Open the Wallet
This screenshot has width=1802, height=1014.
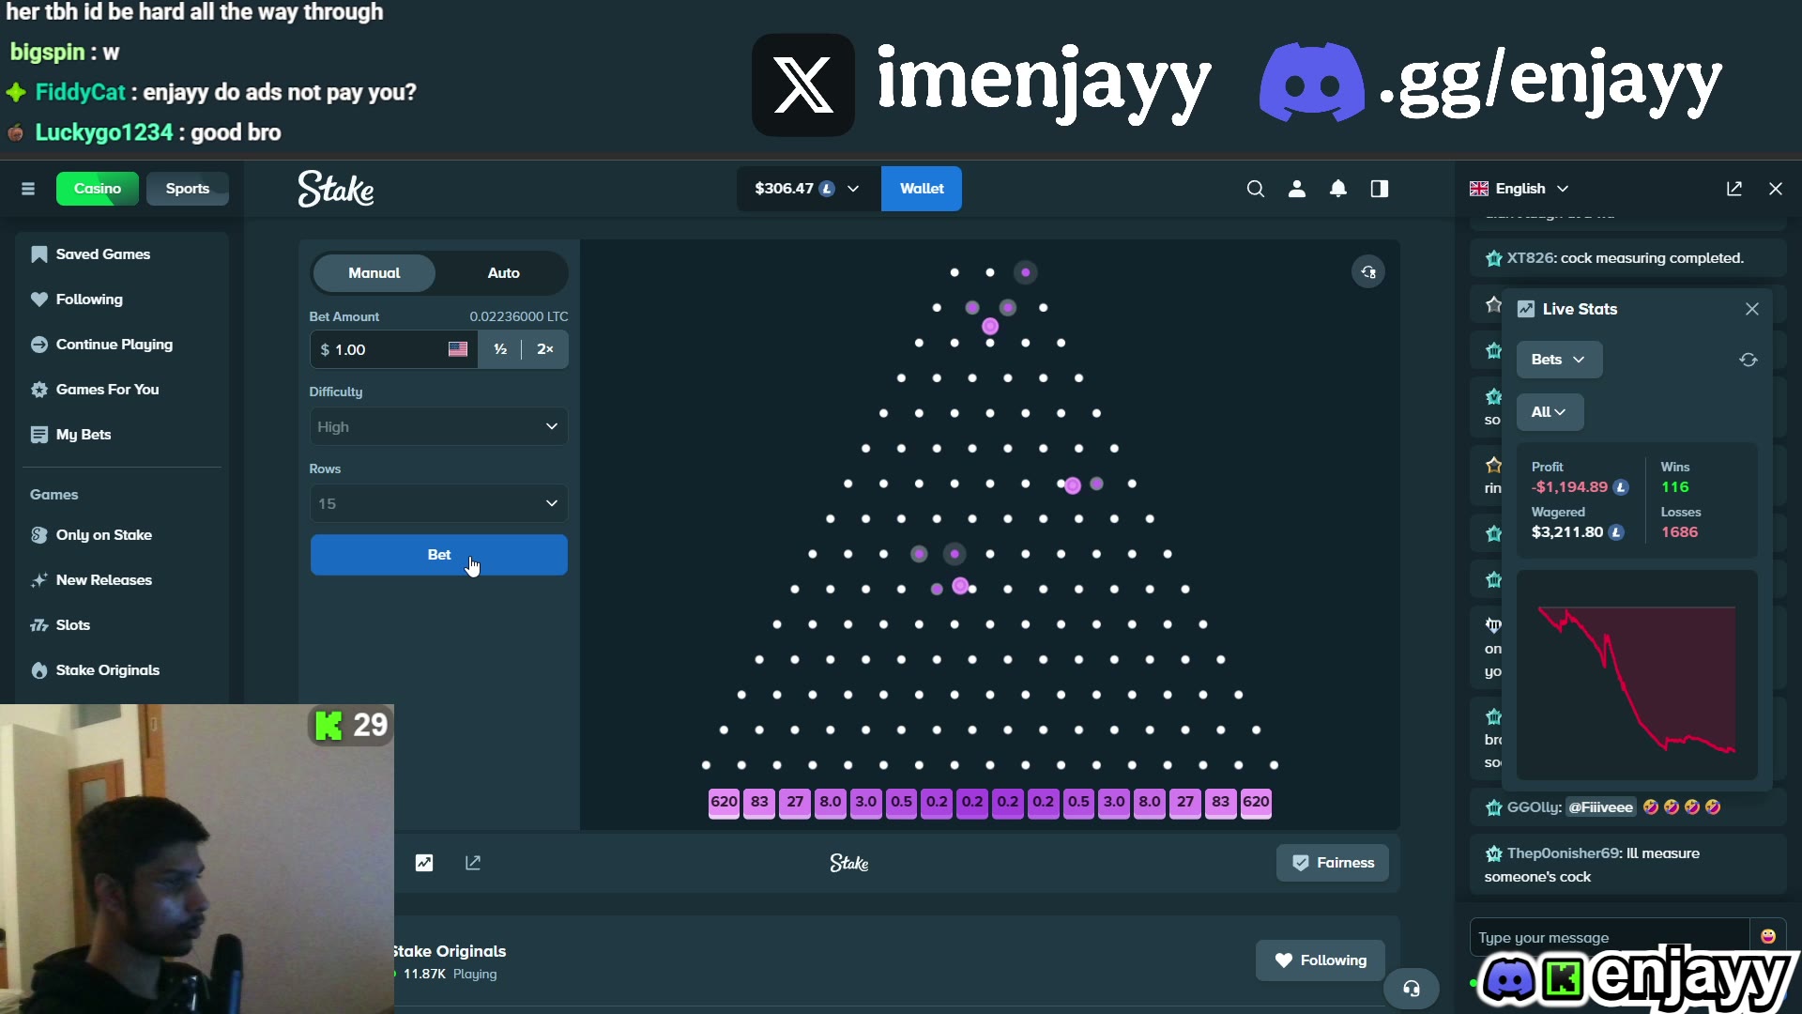[x=922, y=189]
